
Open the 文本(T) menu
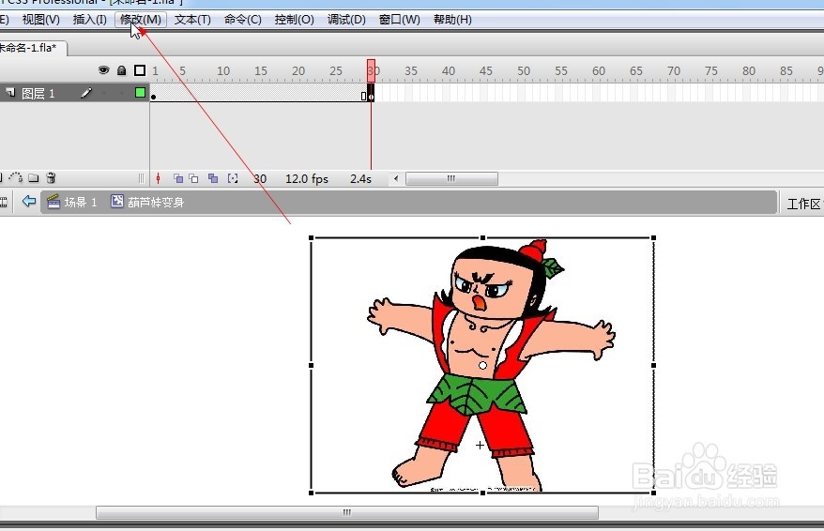click(192, 20)
